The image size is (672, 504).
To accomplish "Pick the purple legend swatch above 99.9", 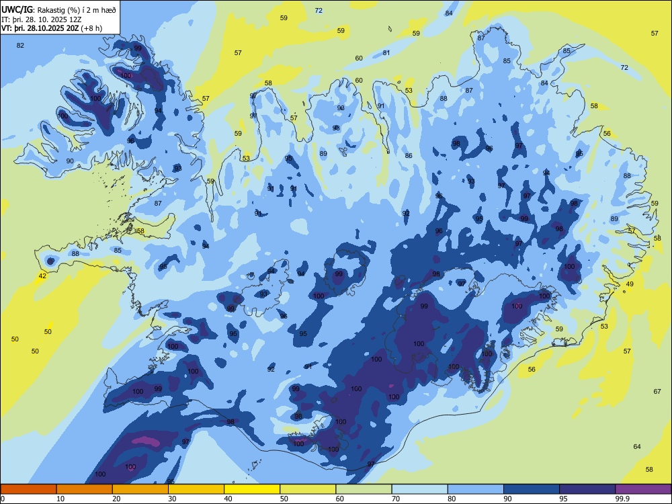I will click(x=643, y=489).
